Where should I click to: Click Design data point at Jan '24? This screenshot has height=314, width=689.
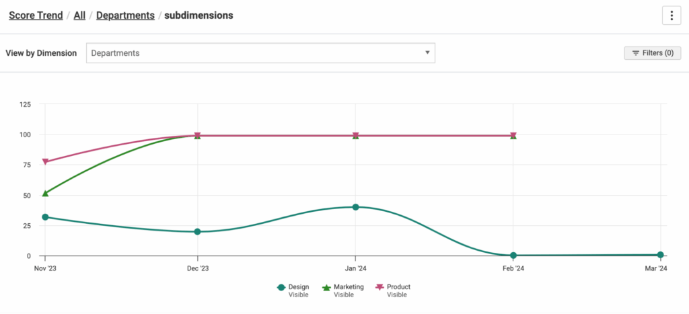tap(355, 207)
